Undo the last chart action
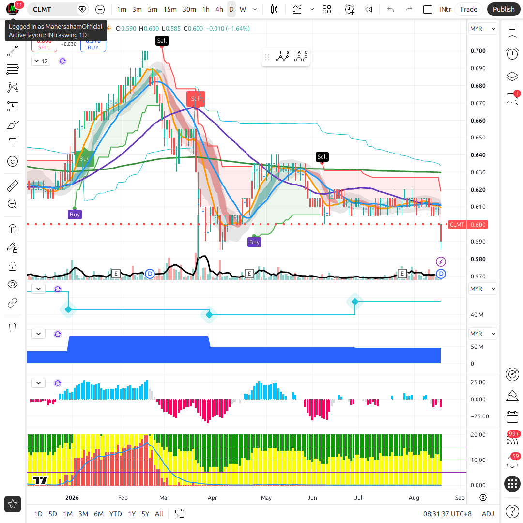523x523 pixels. [x=391, y=9]
